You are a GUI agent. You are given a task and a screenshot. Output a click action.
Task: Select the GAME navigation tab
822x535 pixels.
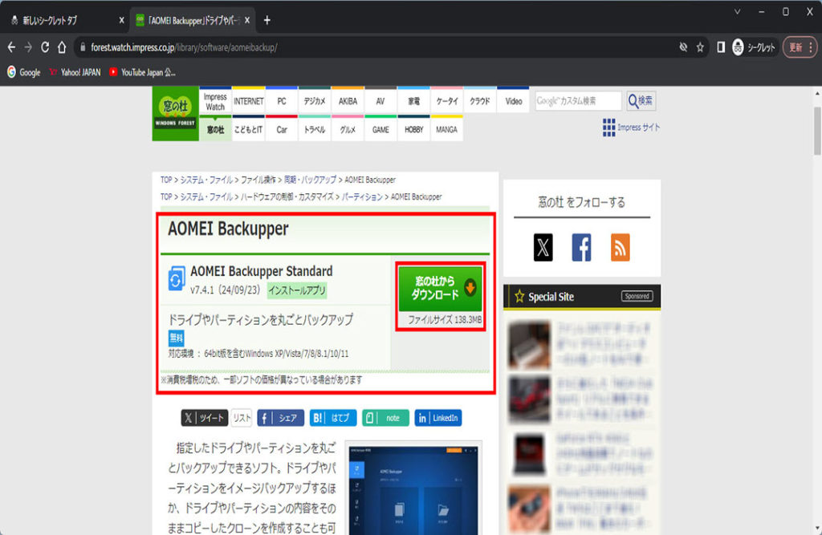pyautogui.click(x=380, y=129)
